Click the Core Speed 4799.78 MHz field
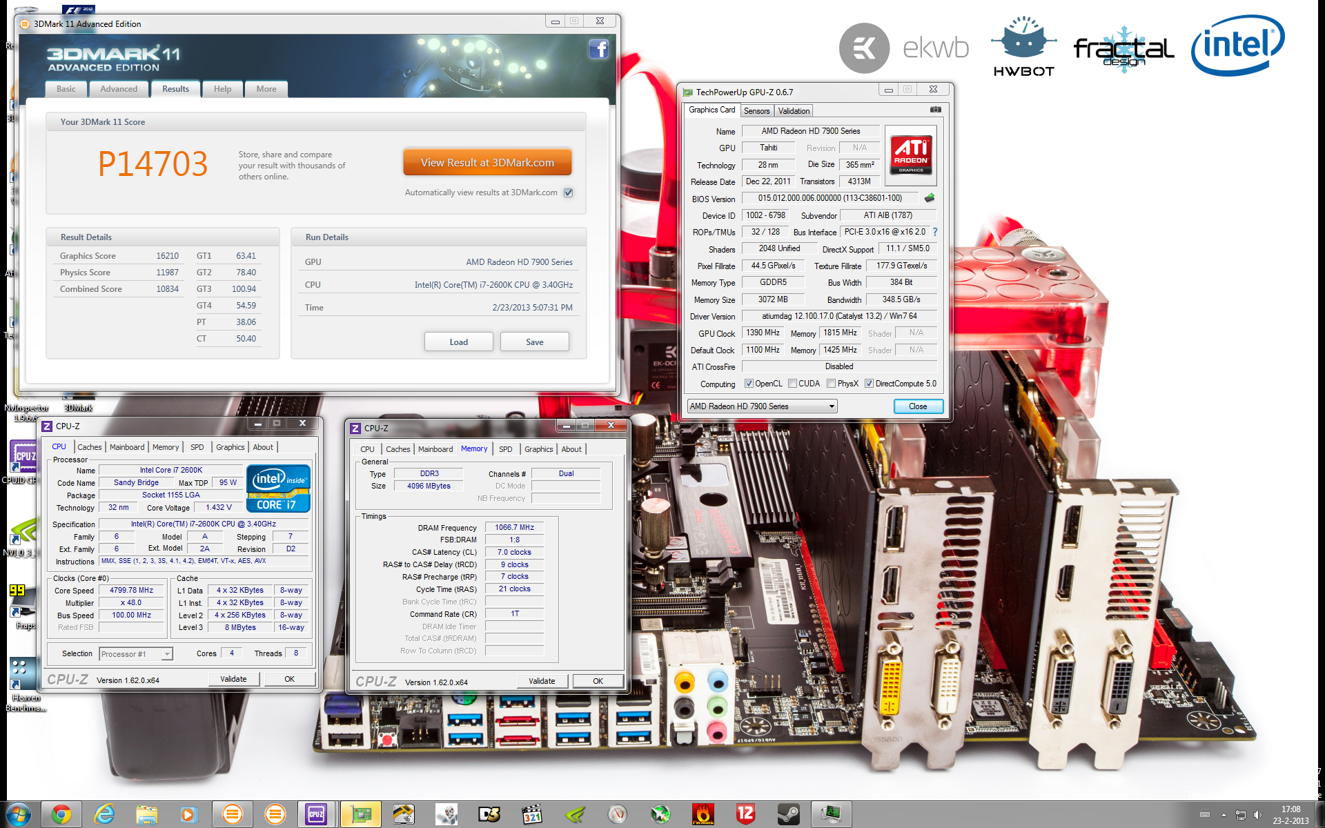 (x=132, y=590)
